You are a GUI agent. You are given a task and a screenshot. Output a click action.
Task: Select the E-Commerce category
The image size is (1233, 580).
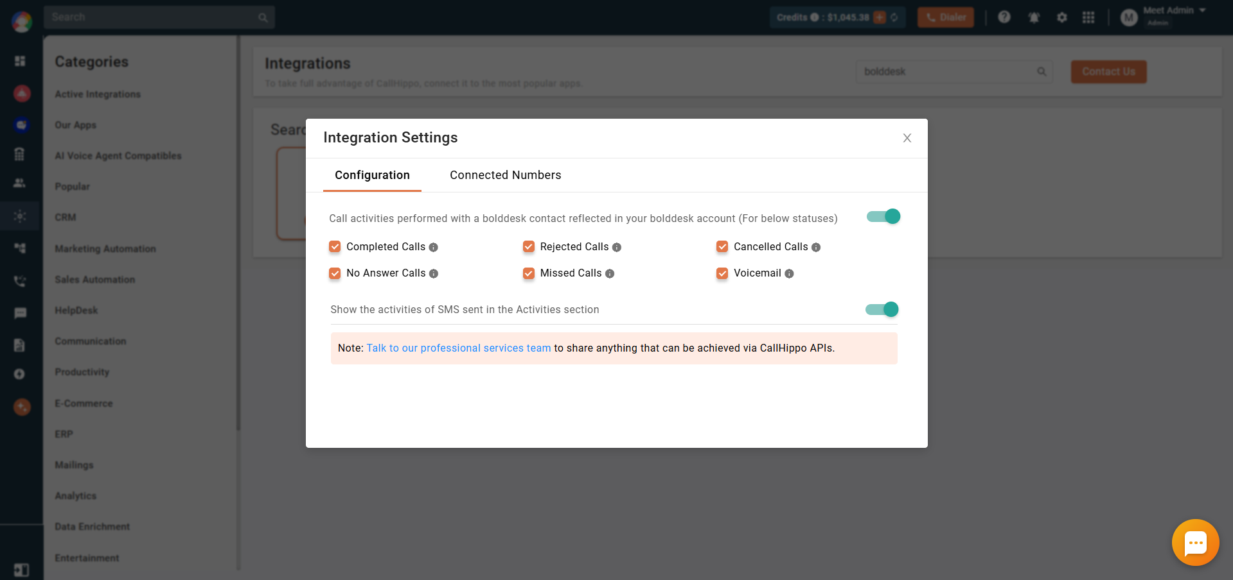(x=84, y=404)
